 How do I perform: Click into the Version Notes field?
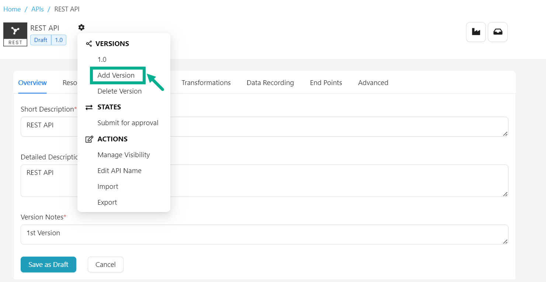tap(264, 235)
